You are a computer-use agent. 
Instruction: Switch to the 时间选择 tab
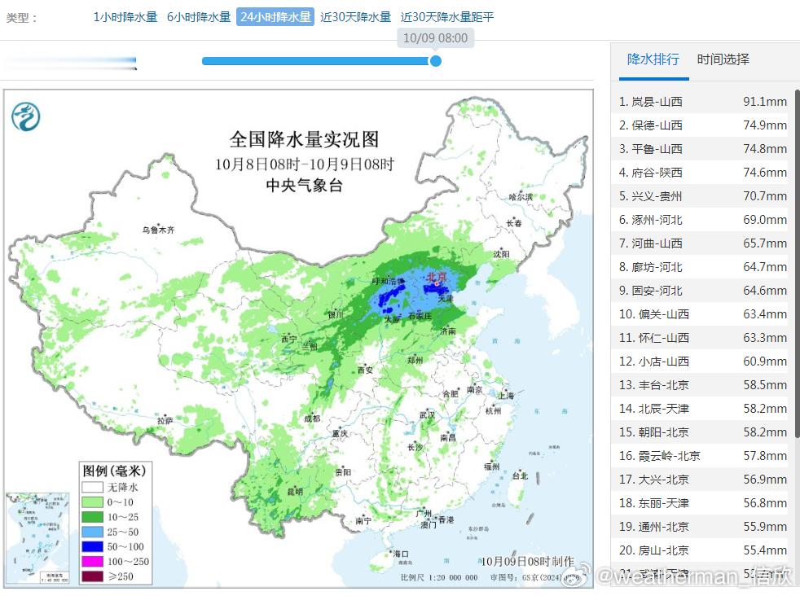[723, 59]
